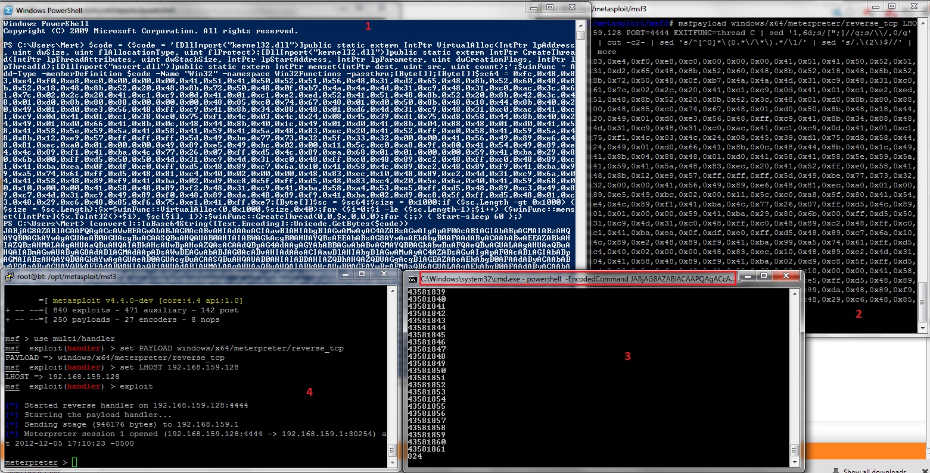930x473 pixels.
Task: Click the '/metasploit/msf3' window title text
Action: coord(620,9)
